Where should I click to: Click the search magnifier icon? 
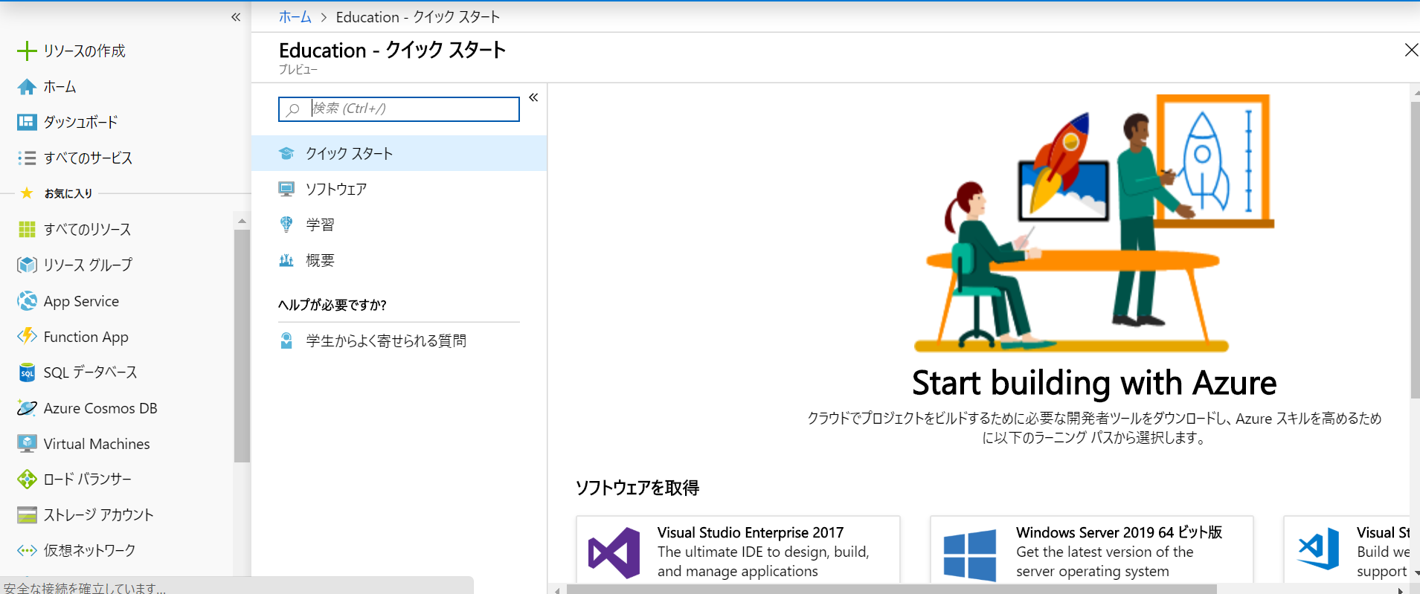point(293,109)
